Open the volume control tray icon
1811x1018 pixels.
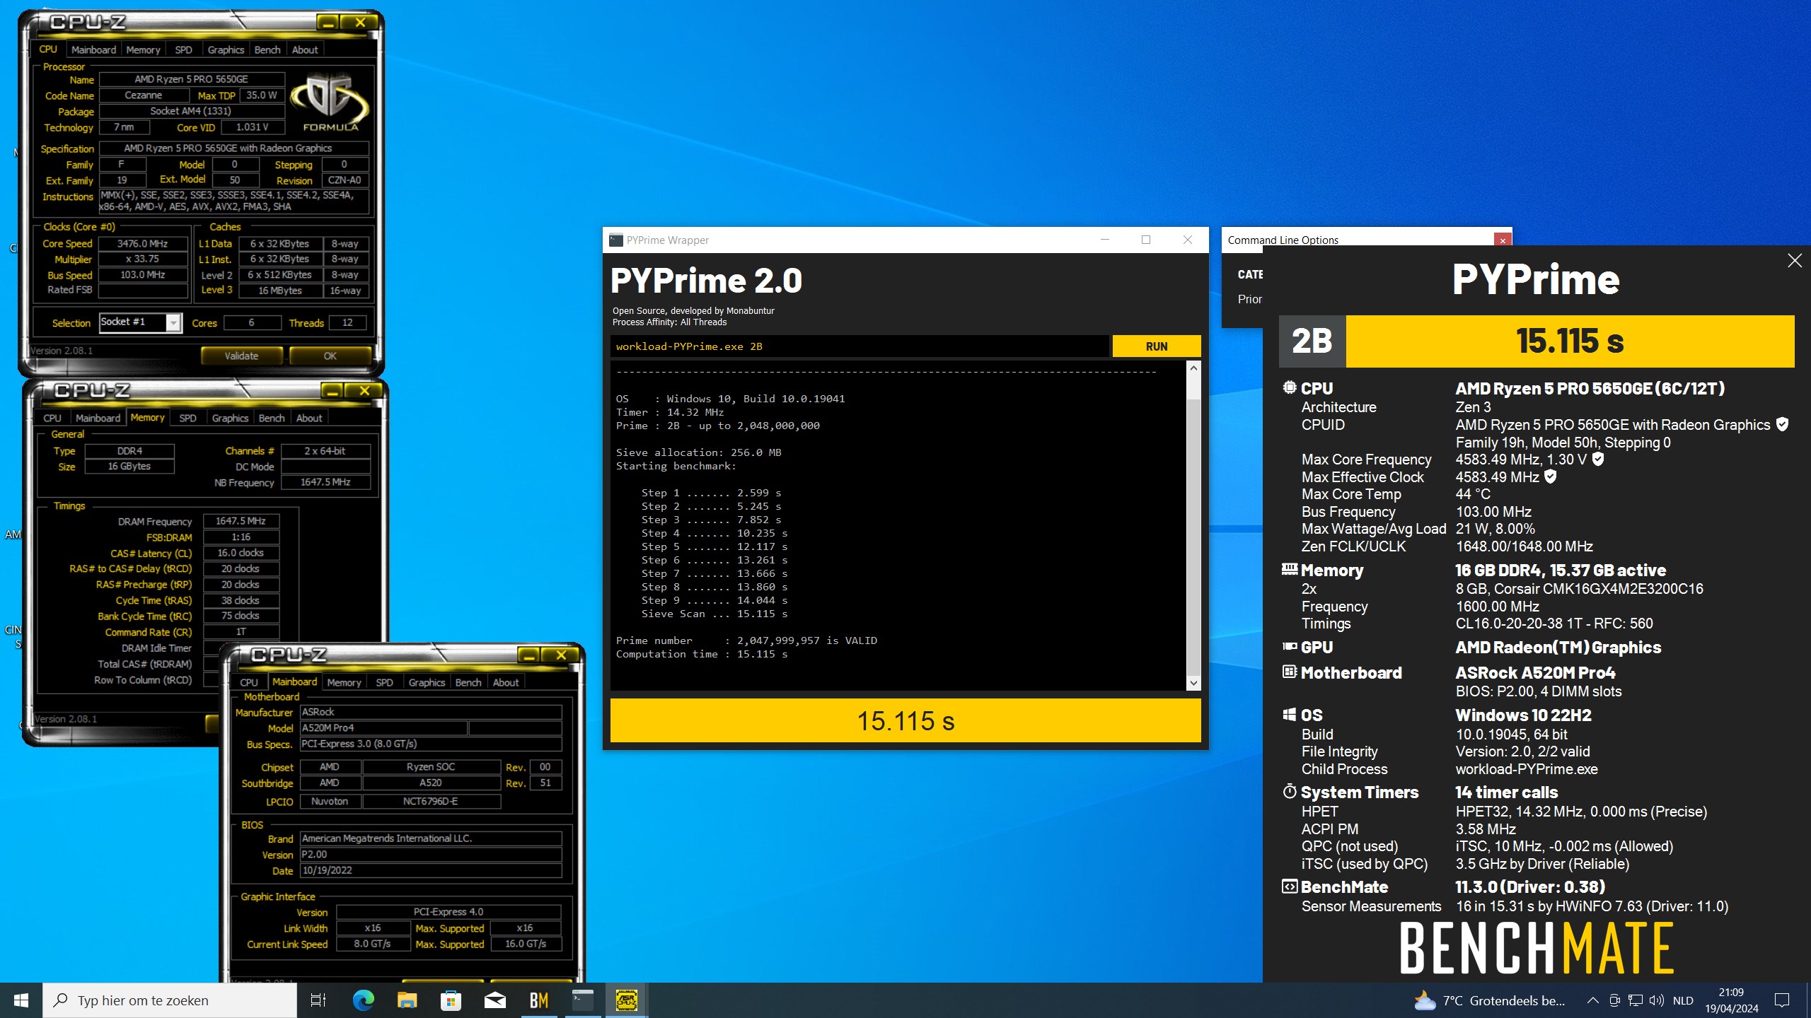(x=1656, y=1000)
